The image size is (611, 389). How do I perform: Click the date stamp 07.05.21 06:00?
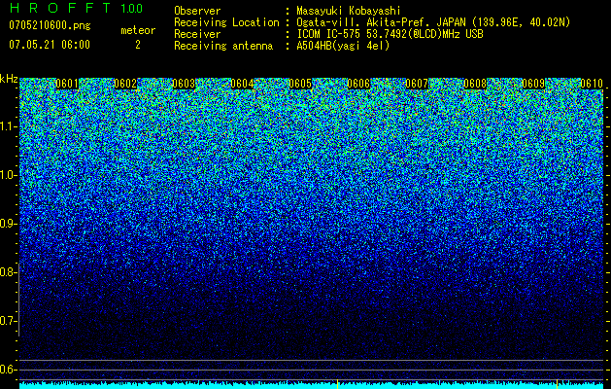click(50, 45)
